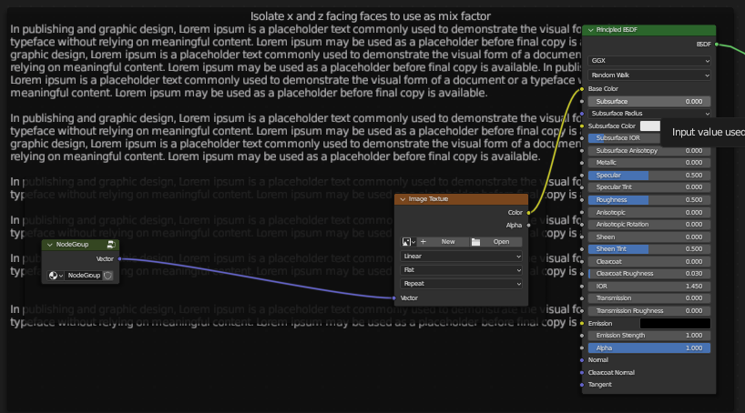This screenshot has width=745, height=413.
Task: Click the IOR value field
Action: [649, 287]
